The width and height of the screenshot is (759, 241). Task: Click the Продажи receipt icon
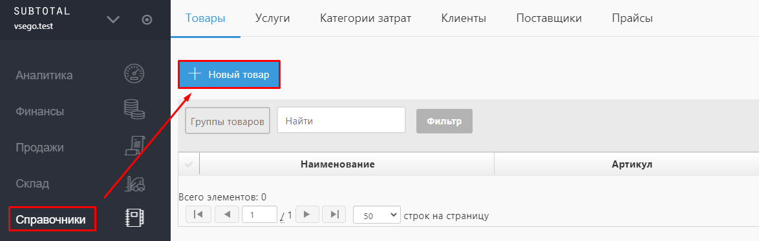click(134, 146)
